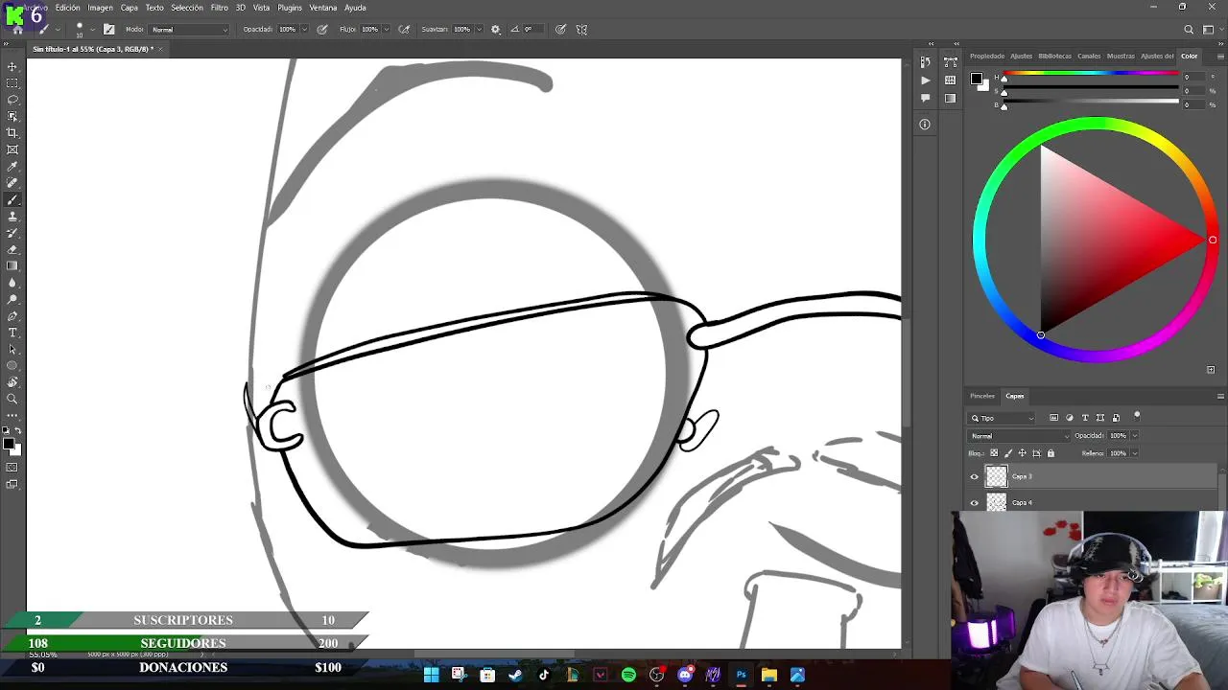Screen dimensions: 1228x690
Task: Open the Edición menu
Action: click(x=67, y=8)
